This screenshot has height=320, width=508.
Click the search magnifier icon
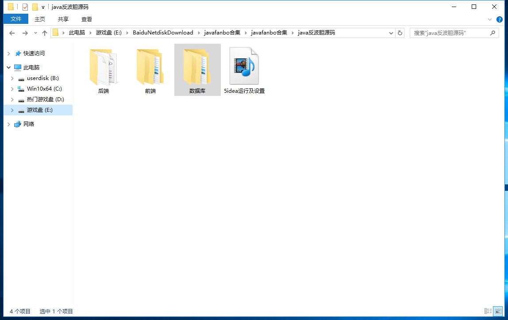[x=493, y=33]
